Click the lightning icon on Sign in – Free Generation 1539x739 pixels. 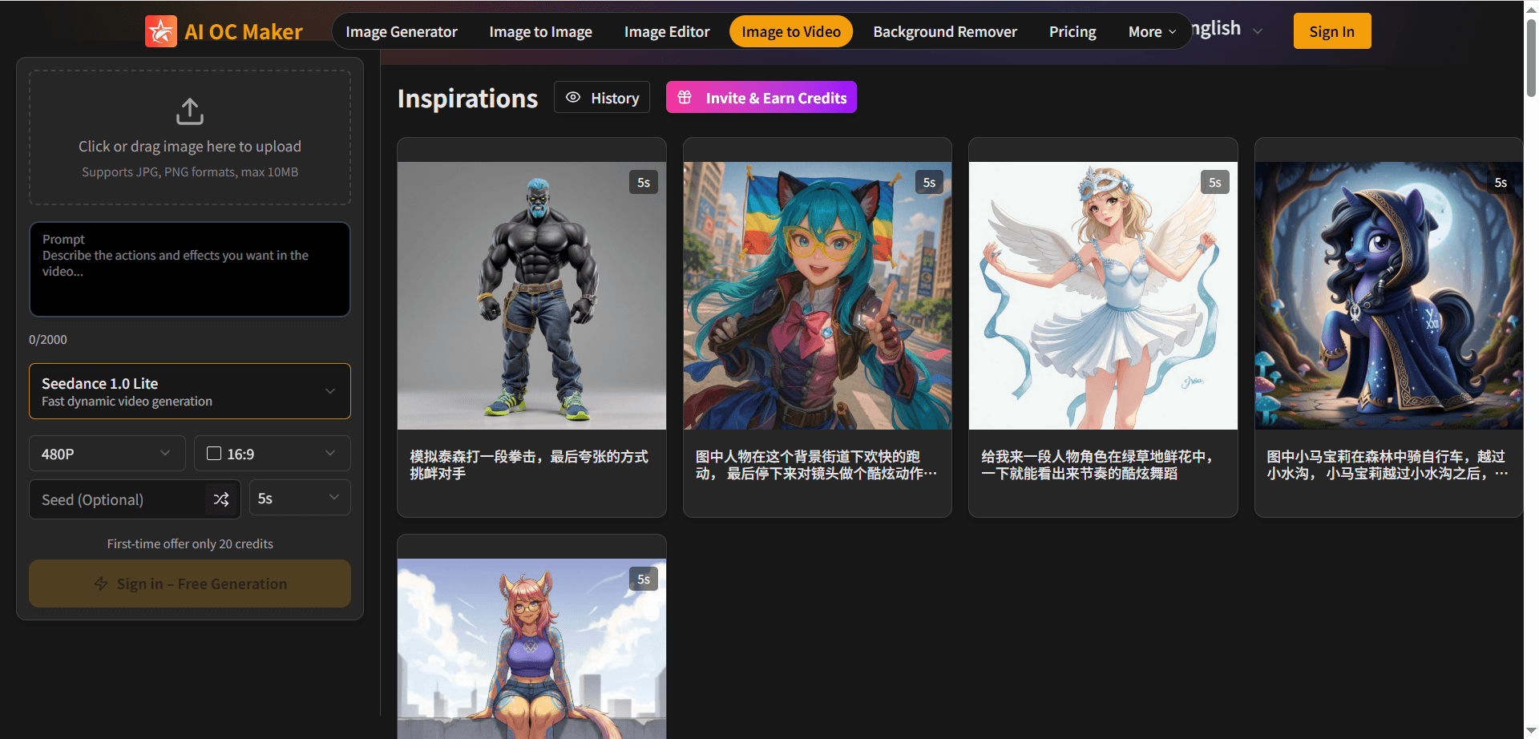[x=100, y=584]
